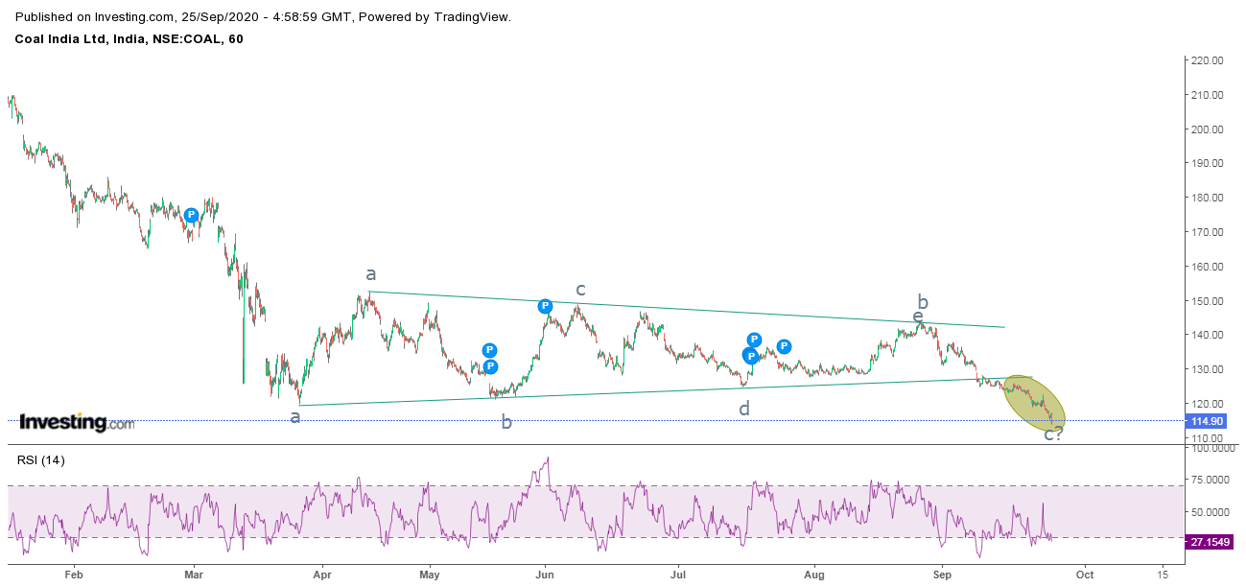Click the 160.00 price axis label
1246x587 pixels.
click(1208, 266)
